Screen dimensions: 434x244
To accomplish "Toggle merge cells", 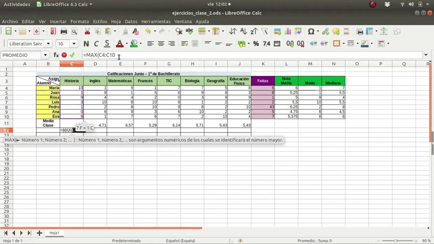I will pyautogui.click(x=195, y=44).
